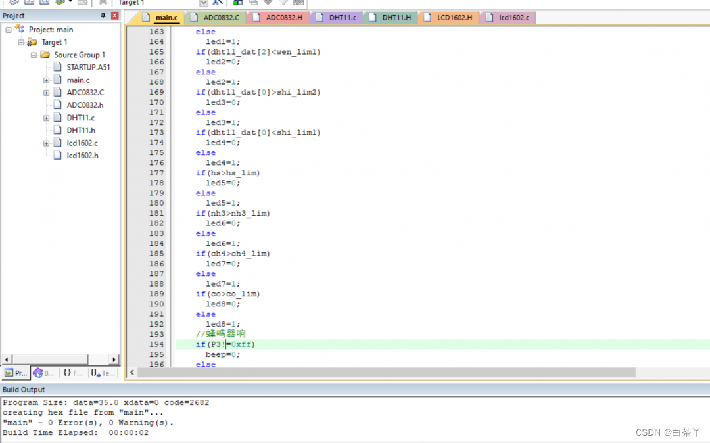Select the Project tab at panel bottom
The height and width of the screenshot is (443, 710).
pyautogui.click(x=16, y=373)
